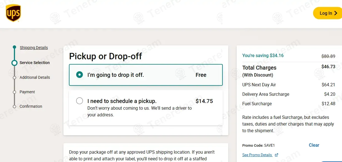
Task: Clear the SAVE1 promo code
Action: tap(314, 145)
